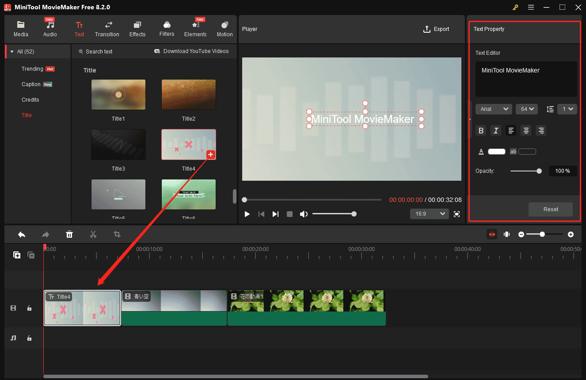Click the opacity 100% value field
Screen dimensions: 586x380
tap(563, 171)
